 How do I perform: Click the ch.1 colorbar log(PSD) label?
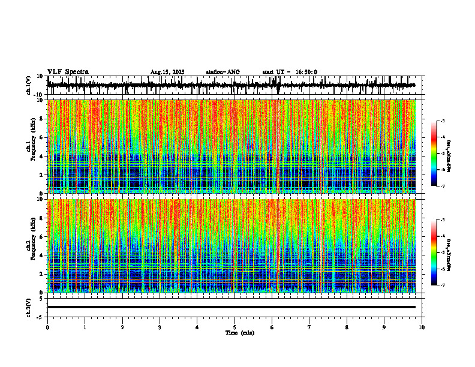[x=449, y=157]
